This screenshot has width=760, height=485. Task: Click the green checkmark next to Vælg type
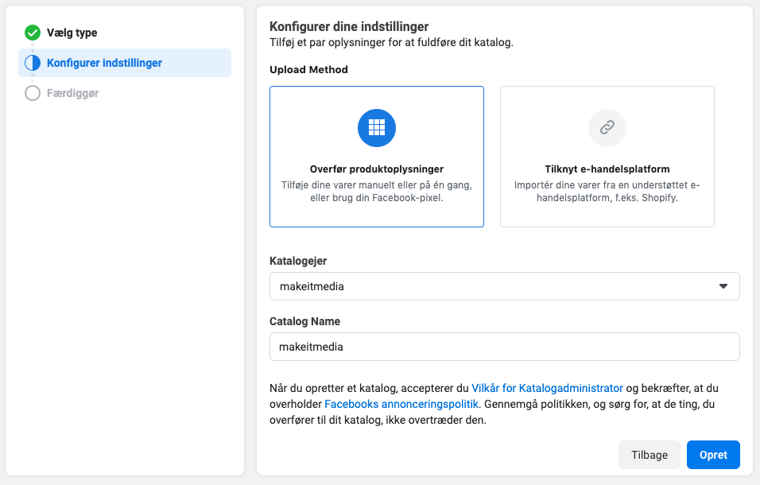pyautogui.click(x=33, y=33)
